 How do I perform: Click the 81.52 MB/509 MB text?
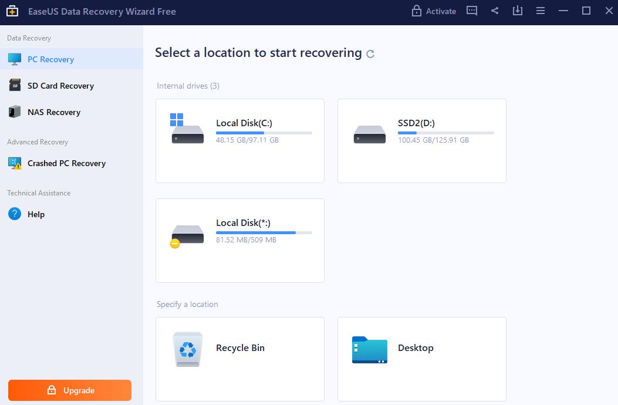click(x=246, y=239)
